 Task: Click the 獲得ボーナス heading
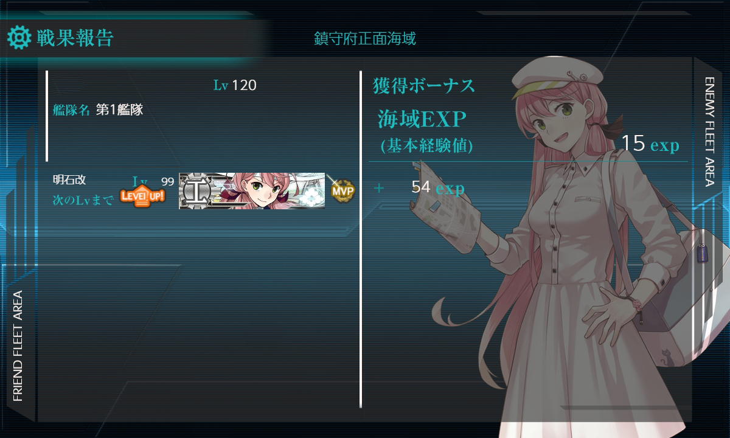point(423,86)
